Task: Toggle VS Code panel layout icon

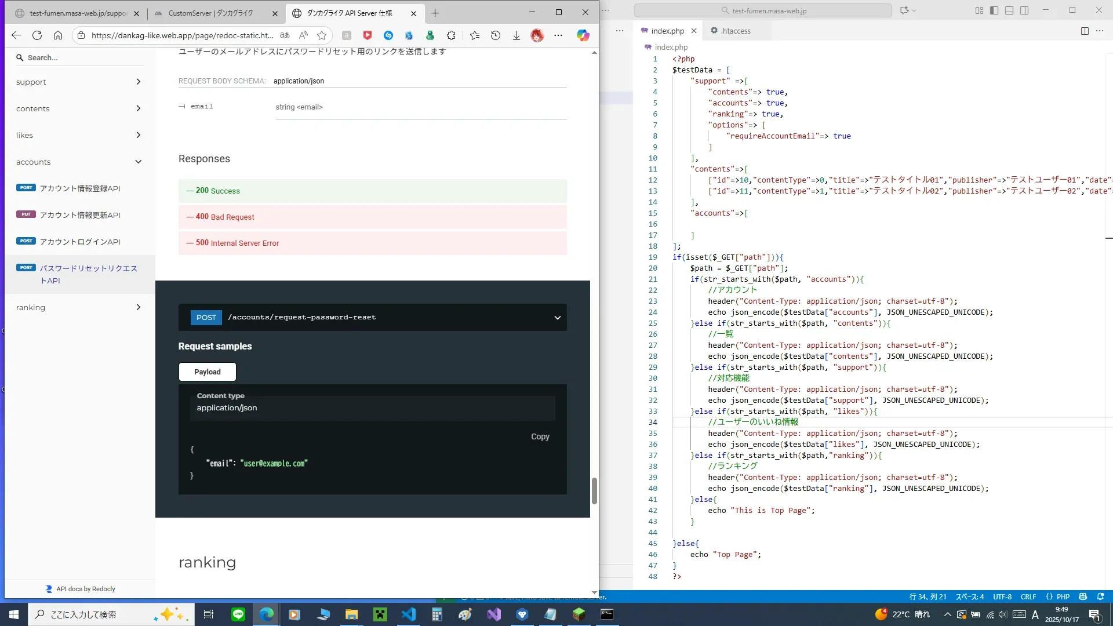Action: tap(1009, 10)
